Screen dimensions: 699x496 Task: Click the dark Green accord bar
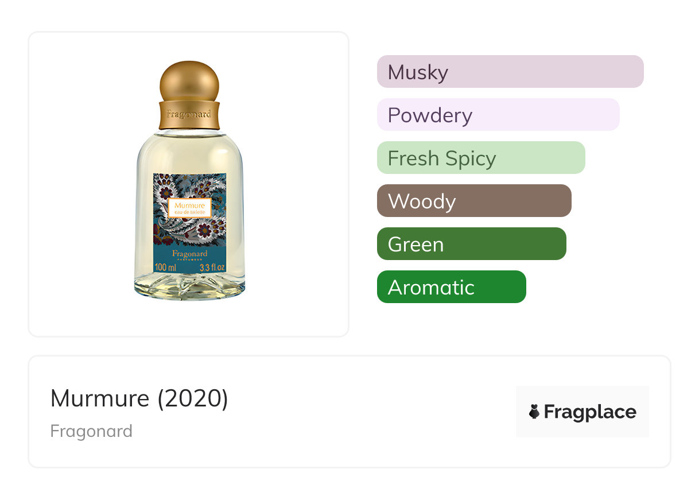(x=471, y=244)
